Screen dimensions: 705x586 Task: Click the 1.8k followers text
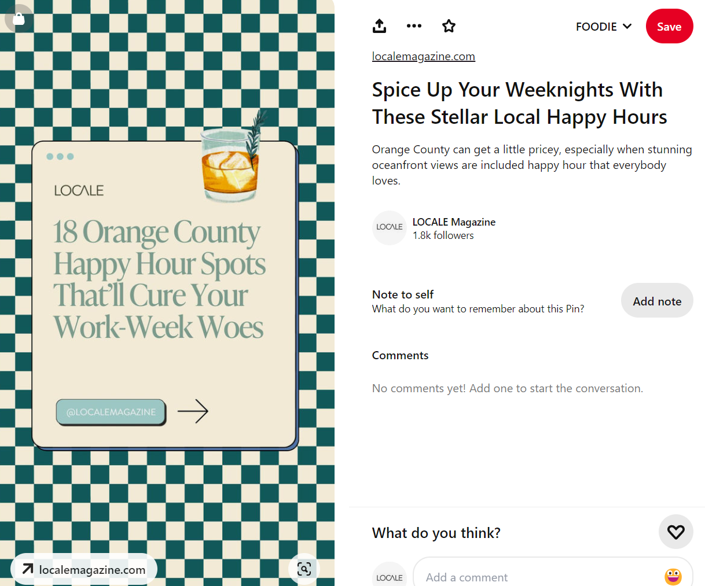click(x=443, y=235)
